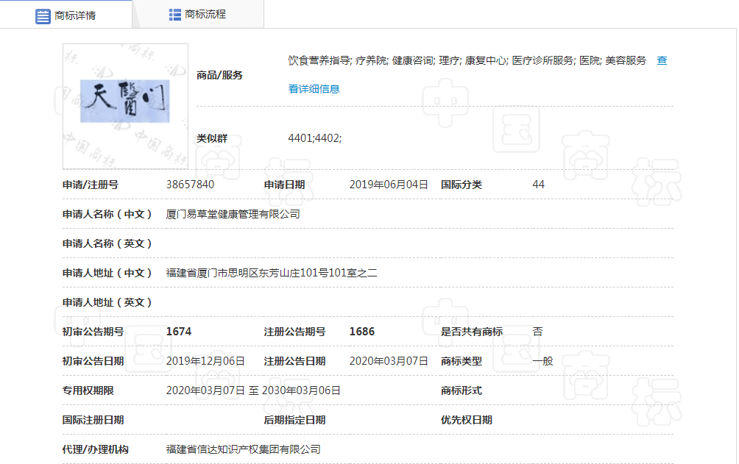Select the 商标详情 tab
The width and height of the screenshot is (739, 464).
[x=66, y=15]
